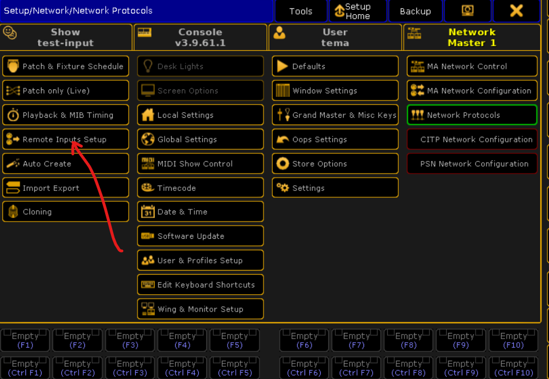Screen dimensions: 549x379
Task: Click the Empty (F1) view button
Action: click(x=25, y=340)
